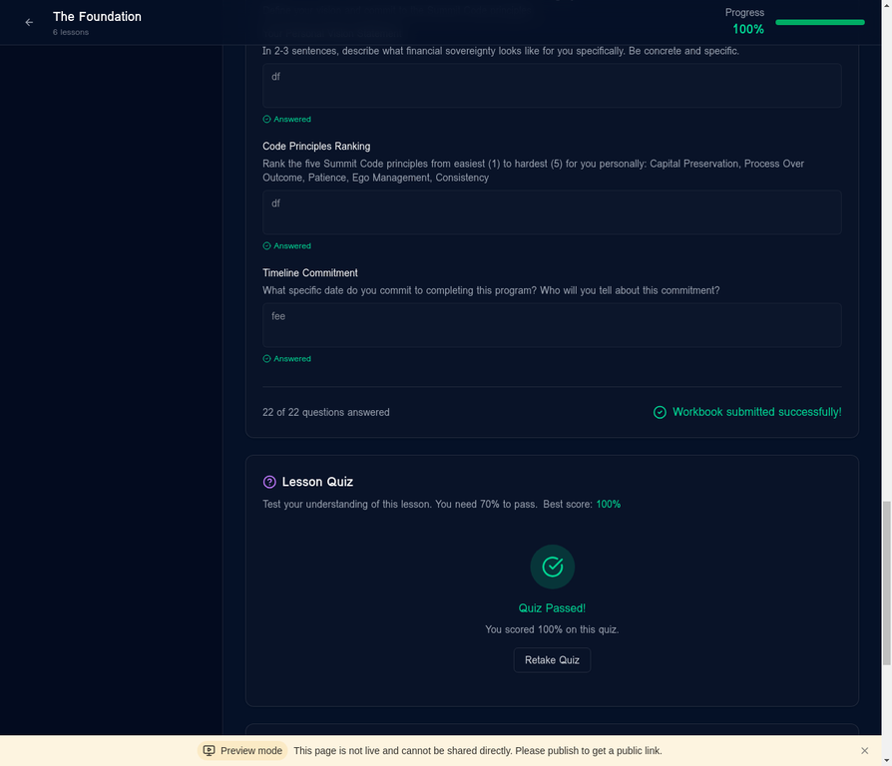Click the question mark icon next to Lesson Quiz

tap(268, 482)
